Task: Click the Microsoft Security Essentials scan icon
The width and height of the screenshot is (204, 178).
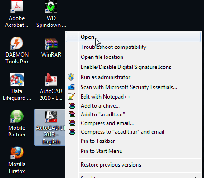Action: click(71, 87)
